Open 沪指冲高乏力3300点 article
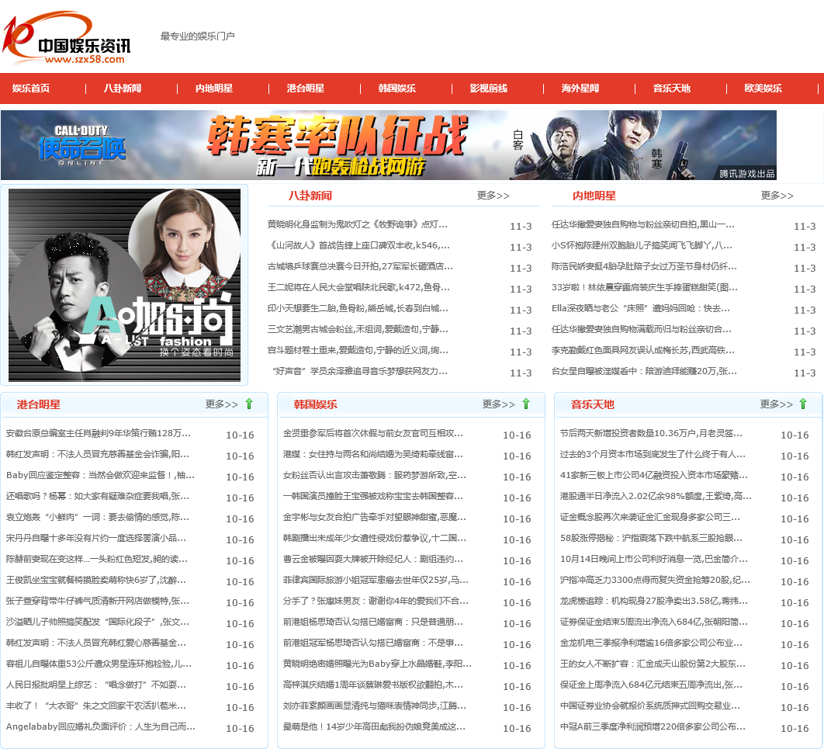Viewport: 824px width, 749px height. click(655, 581)
